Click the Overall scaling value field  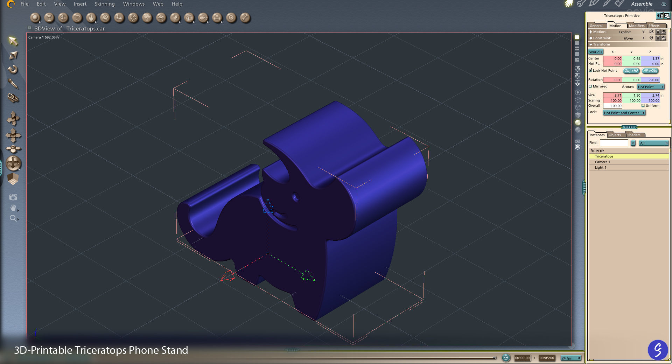[612, 106]
